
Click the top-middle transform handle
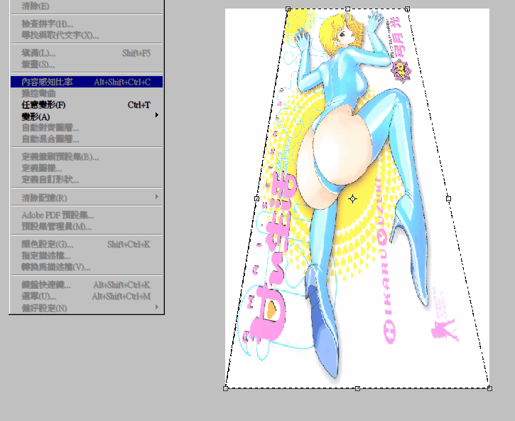click(348, 9)
